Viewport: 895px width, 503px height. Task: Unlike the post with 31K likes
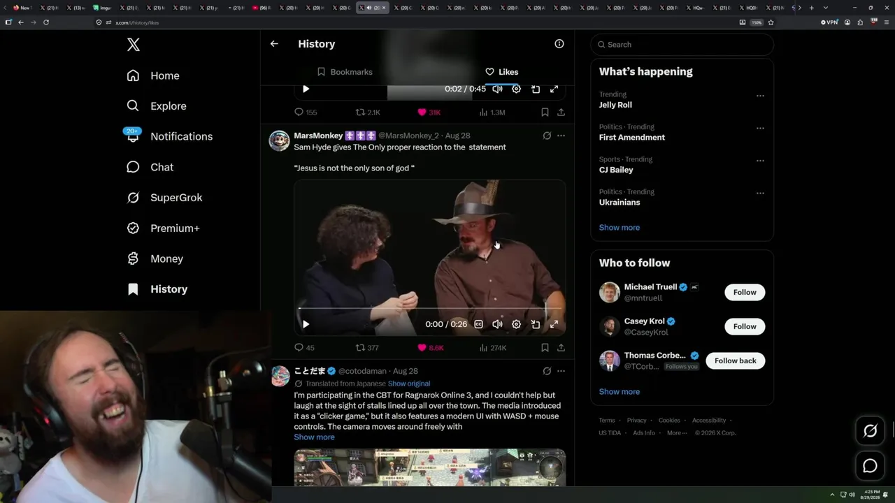click(x=429, y=112)
